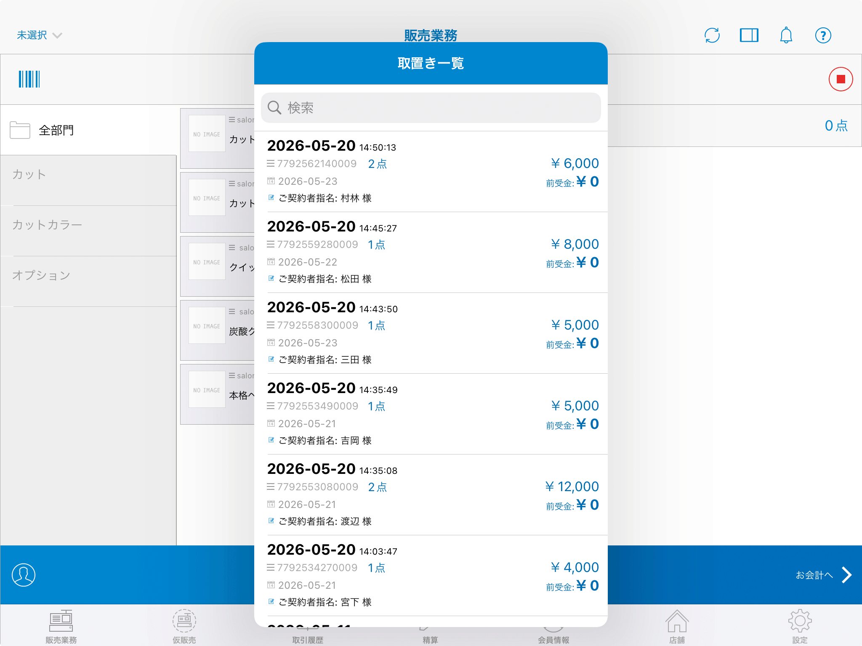
Task: Open layaway entry for 宮下 様
Action: [x=431, y=576]
